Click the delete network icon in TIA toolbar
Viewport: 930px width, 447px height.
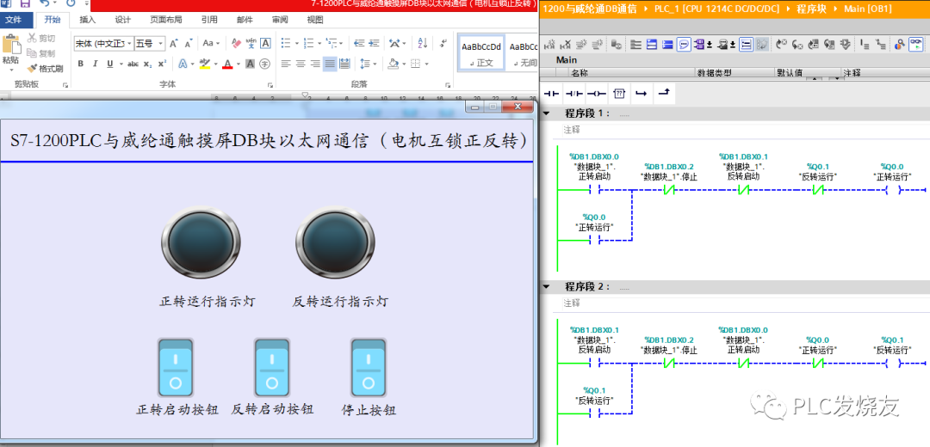point(565,45)
